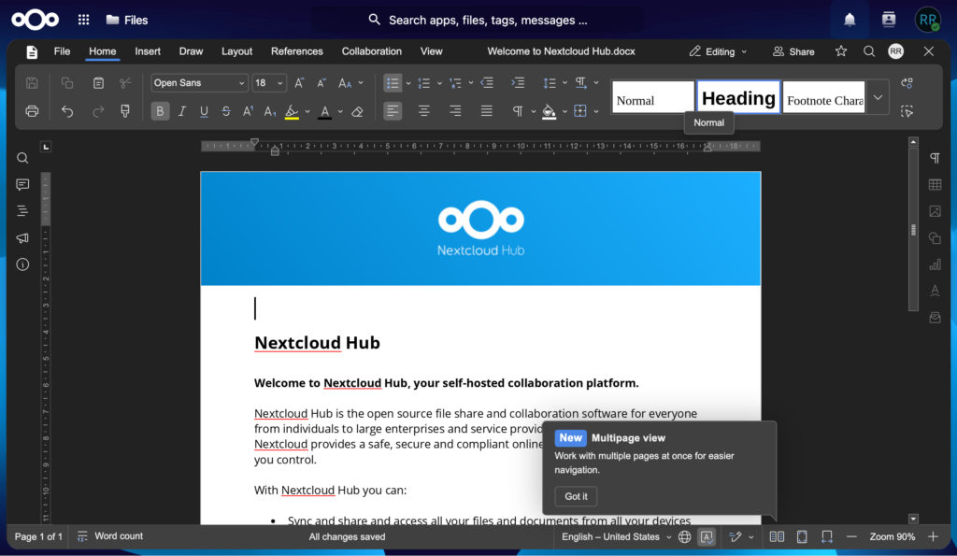Open the Comments panel in left sidebar
This screenshot has height=556, width=957.
coord(22,184)
